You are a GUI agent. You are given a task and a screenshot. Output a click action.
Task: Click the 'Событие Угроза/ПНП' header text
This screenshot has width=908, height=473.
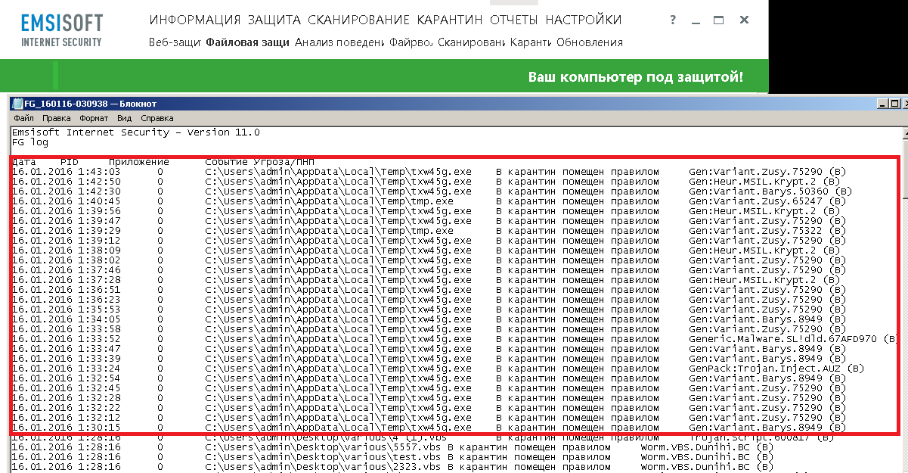260,162
